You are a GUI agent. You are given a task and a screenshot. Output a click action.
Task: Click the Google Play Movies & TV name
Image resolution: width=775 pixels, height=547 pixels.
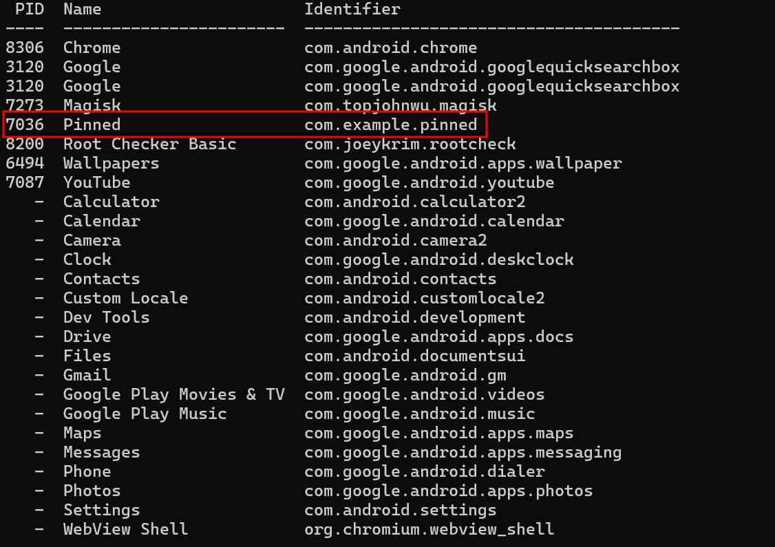[173, 394]
